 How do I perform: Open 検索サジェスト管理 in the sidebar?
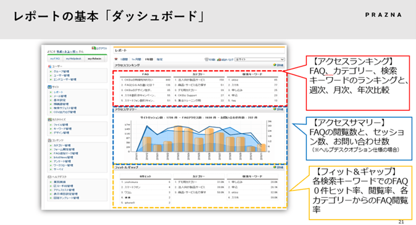pos(65,108)
